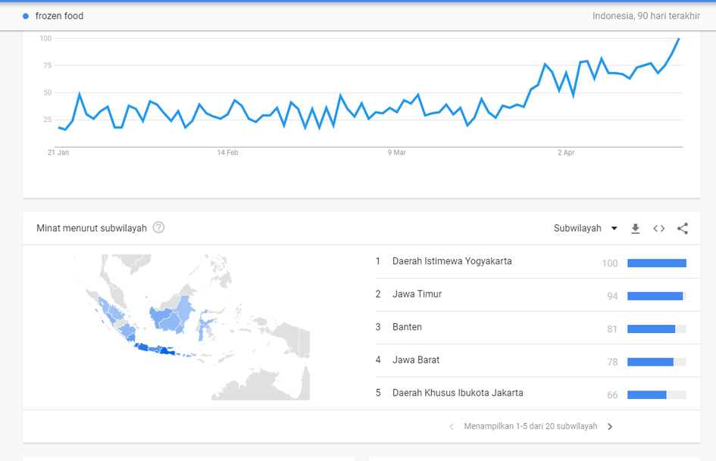Click the previous page arrow
This screenshot has height=461, width=716.
pos(452,427)
